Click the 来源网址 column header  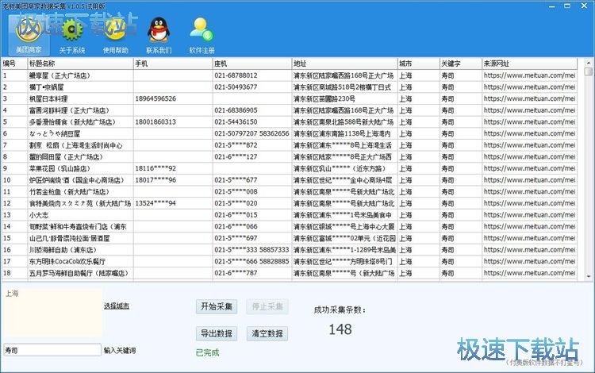[530, 63]
